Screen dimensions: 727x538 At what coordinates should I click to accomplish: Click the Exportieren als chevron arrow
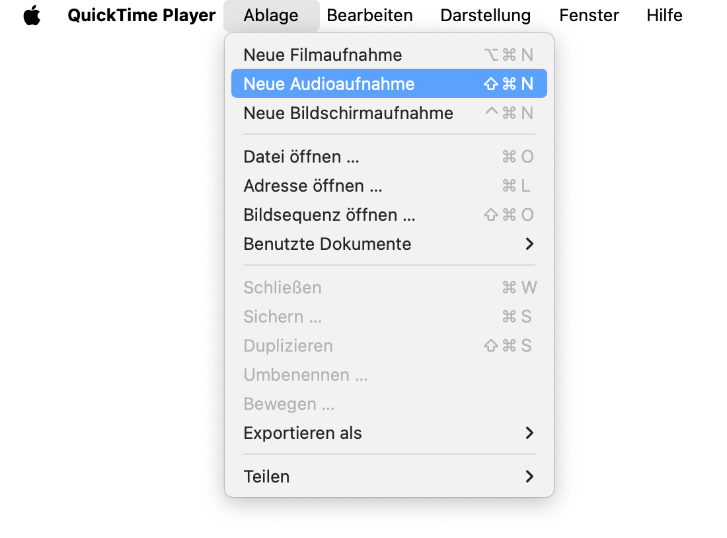(x=529, y=433)
